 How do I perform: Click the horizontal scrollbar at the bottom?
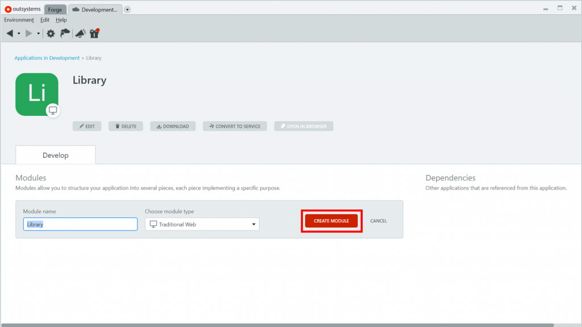click(278, 325)
